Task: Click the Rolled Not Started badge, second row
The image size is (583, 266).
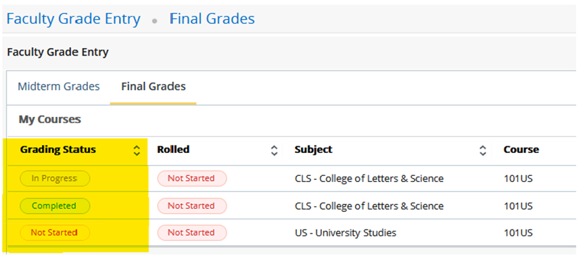Action: [192, 206]
